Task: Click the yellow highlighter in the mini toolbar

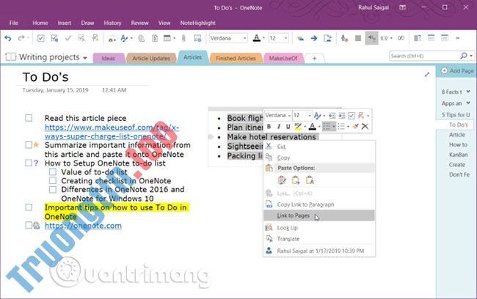Action: 298,126
